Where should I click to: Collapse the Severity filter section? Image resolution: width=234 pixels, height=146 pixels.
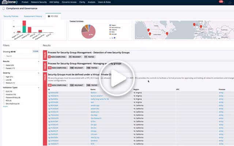tap(38, 73)
